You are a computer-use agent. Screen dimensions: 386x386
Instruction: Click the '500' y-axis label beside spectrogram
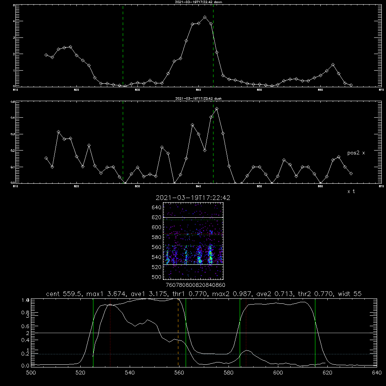click(x=157, y=277)
